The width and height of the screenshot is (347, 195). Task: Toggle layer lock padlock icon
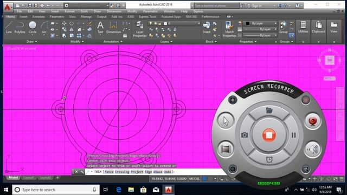(160, 23)
